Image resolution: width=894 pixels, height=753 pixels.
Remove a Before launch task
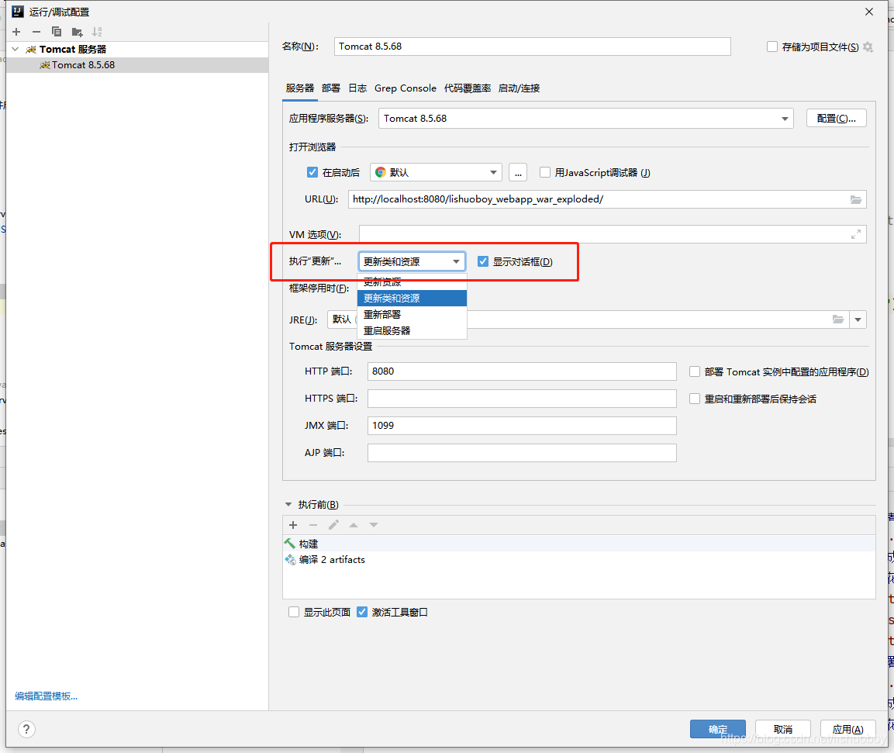click(x=313, y=525)
